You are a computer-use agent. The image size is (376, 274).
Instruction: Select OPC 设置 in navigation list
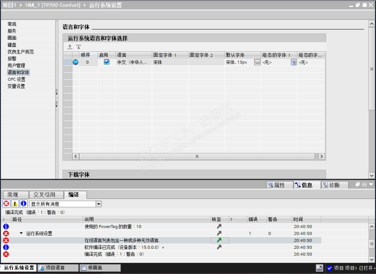click(x=17, y=79)
